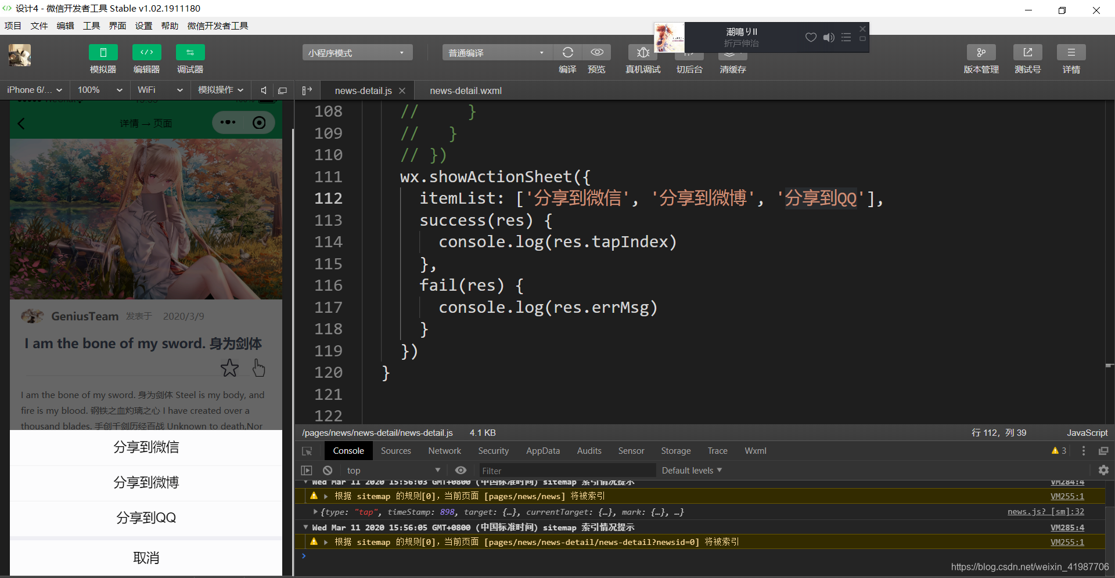Open the 设置 menu
This screenshot has width=1115, height=578.
(143, 26)
